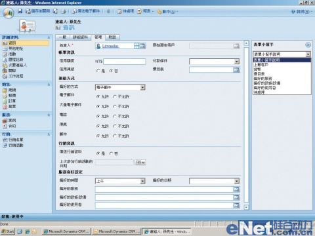Viewport: 315px width, 236px height.
Task: Select 否 for 傳送行銷資料
Action: click(x=114, y=153)
